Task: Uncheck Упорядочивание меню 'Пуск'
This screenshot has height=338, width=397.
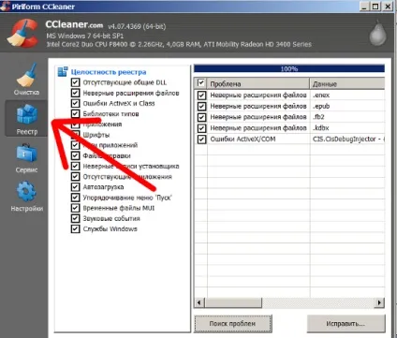Action: click(x=75, y=198)
